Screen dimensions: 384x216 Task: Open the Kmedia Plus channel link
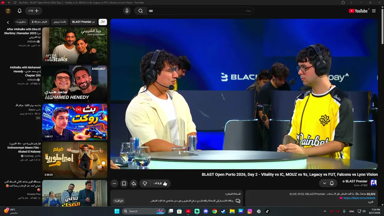[34, 194]
